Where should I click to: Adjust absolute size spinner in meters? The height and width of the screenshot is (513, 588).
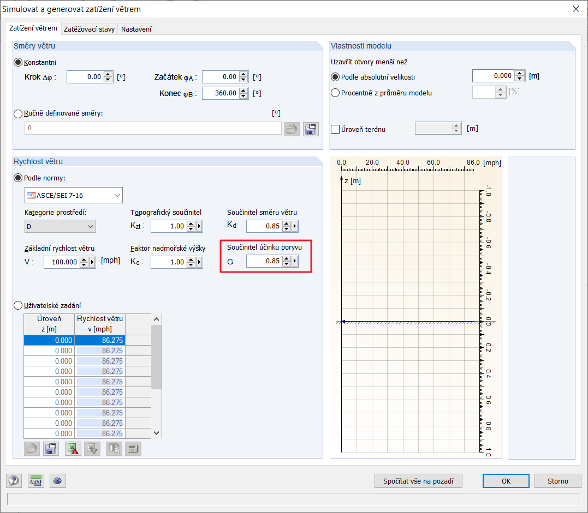520,76
